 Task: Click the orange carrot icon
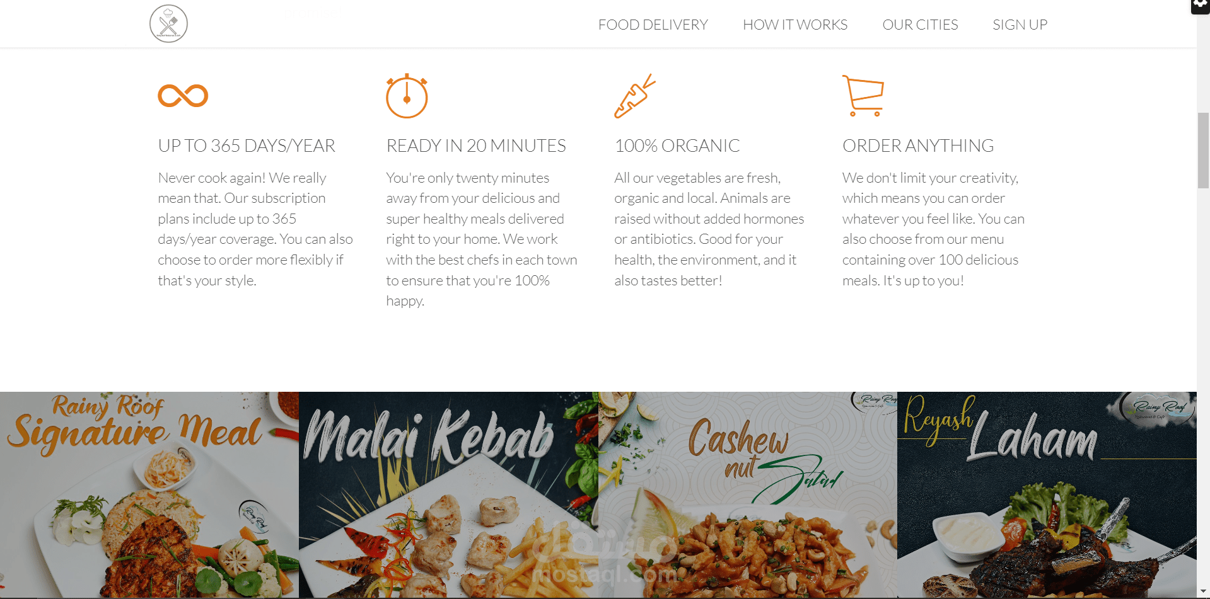(x=635, y=96)
